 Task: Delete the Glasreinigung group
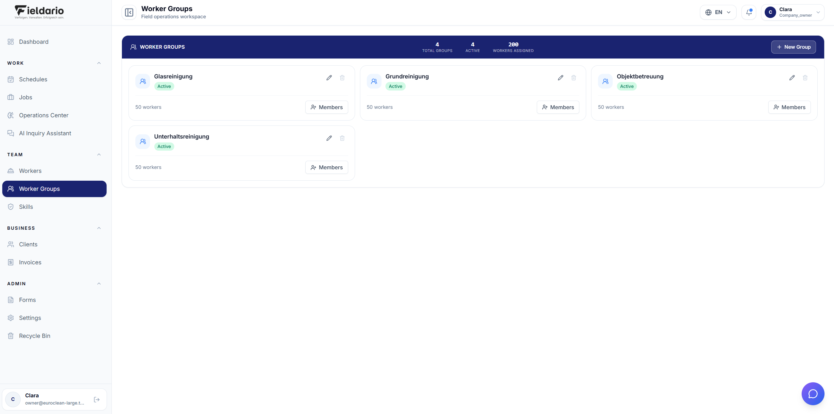(x=342, y=78)
